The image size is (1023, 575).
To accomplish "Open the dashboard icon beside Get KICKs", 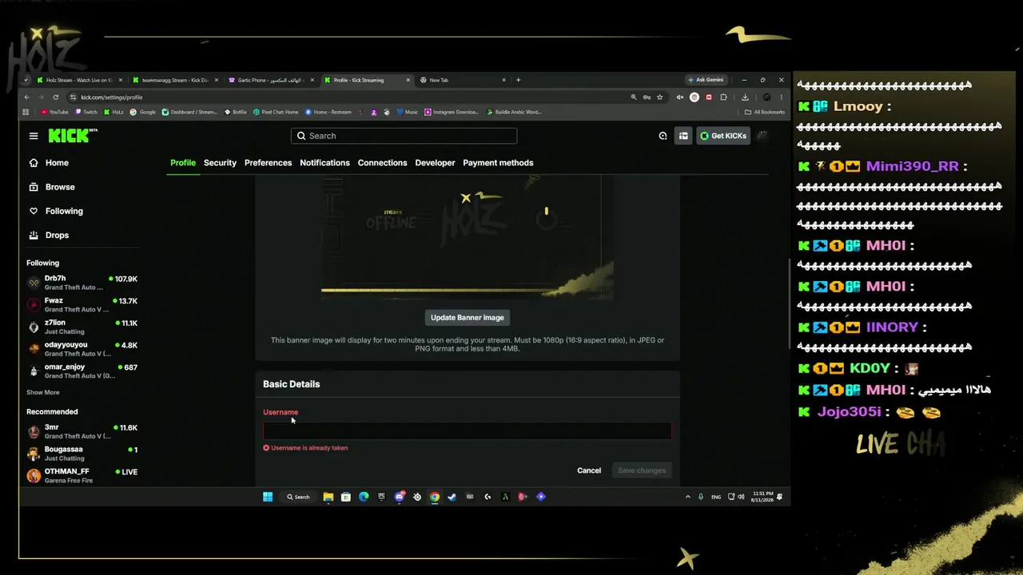I will click(683, 136).
